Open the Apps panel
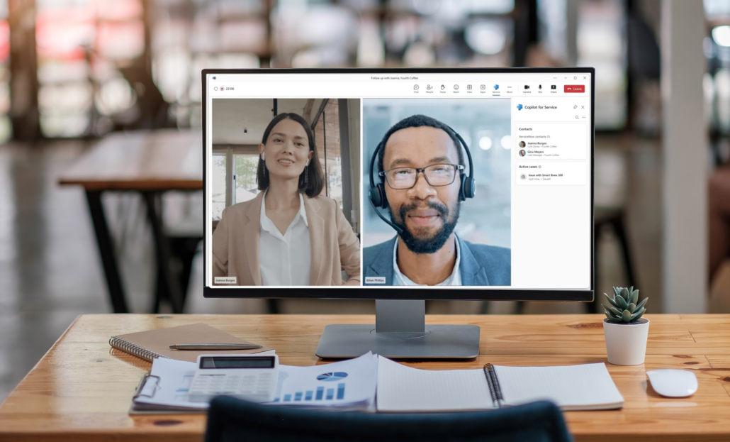The image size is (730, 442). 483,87
